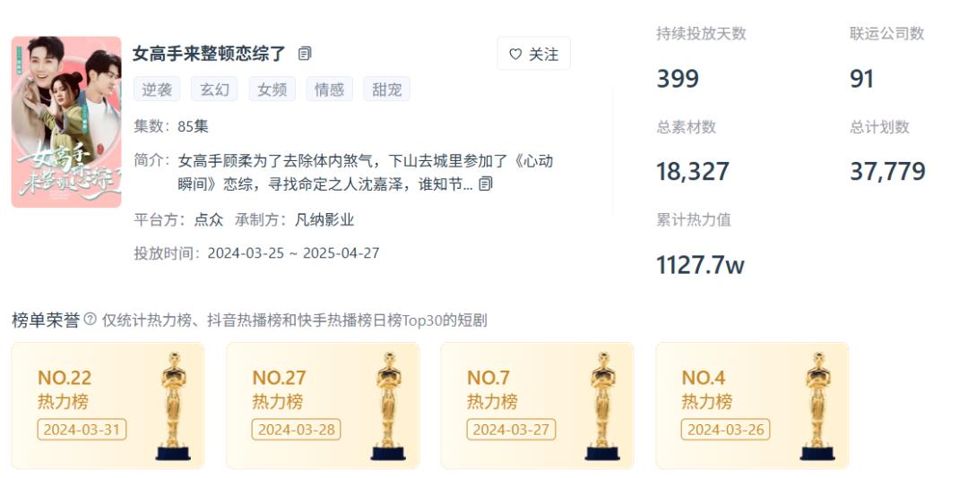Select the 玄幻 tag
The image size is (968, 478).
click(214, 90)
